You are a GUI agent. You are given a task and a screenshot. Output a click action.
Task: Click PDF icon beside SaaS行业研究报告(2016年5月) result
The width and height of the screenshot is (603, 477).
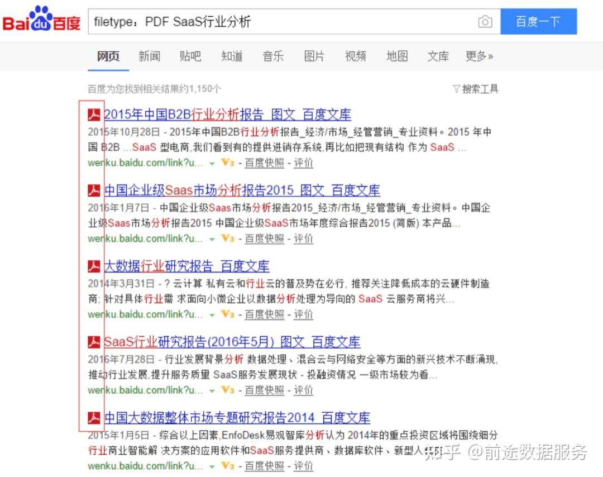tap(94, 342)
